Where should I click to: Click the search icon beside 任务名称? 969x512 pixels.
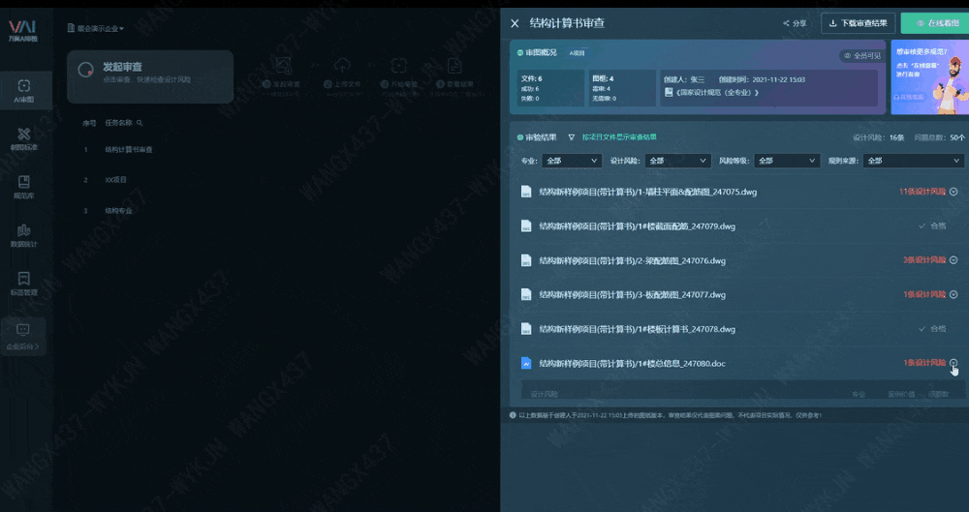(x=140, y=124)
